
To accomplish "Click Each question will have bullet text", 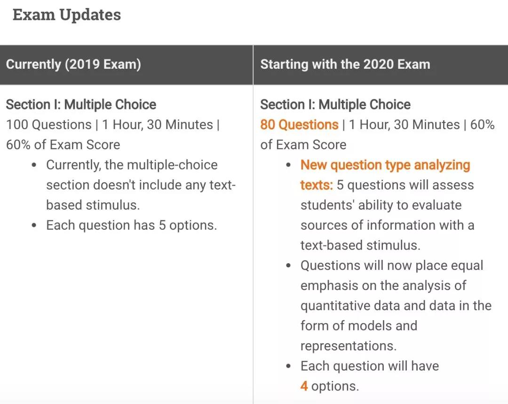I will pos(370,366).
